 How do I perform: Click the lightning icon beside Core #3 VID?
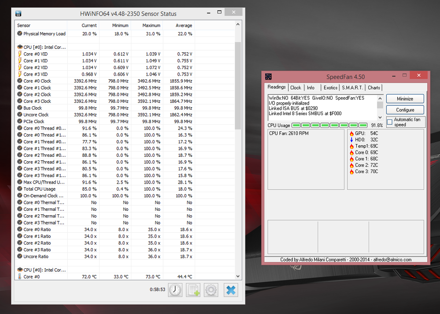click(20, 74)
